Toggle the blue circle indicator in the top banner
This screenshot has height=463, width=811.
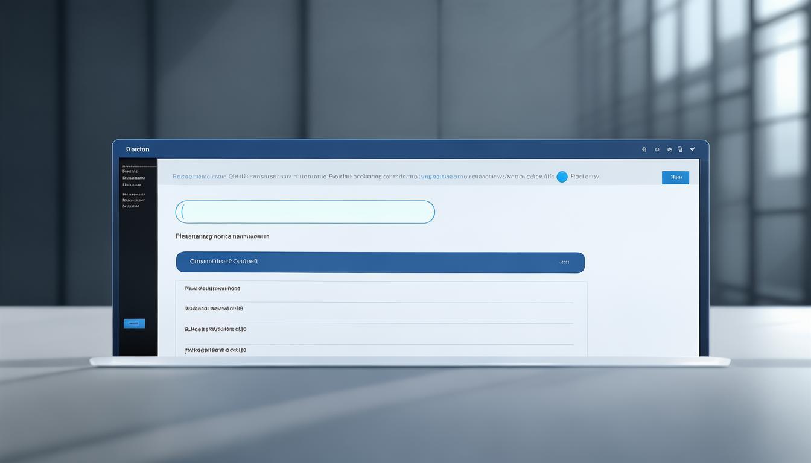562,177
